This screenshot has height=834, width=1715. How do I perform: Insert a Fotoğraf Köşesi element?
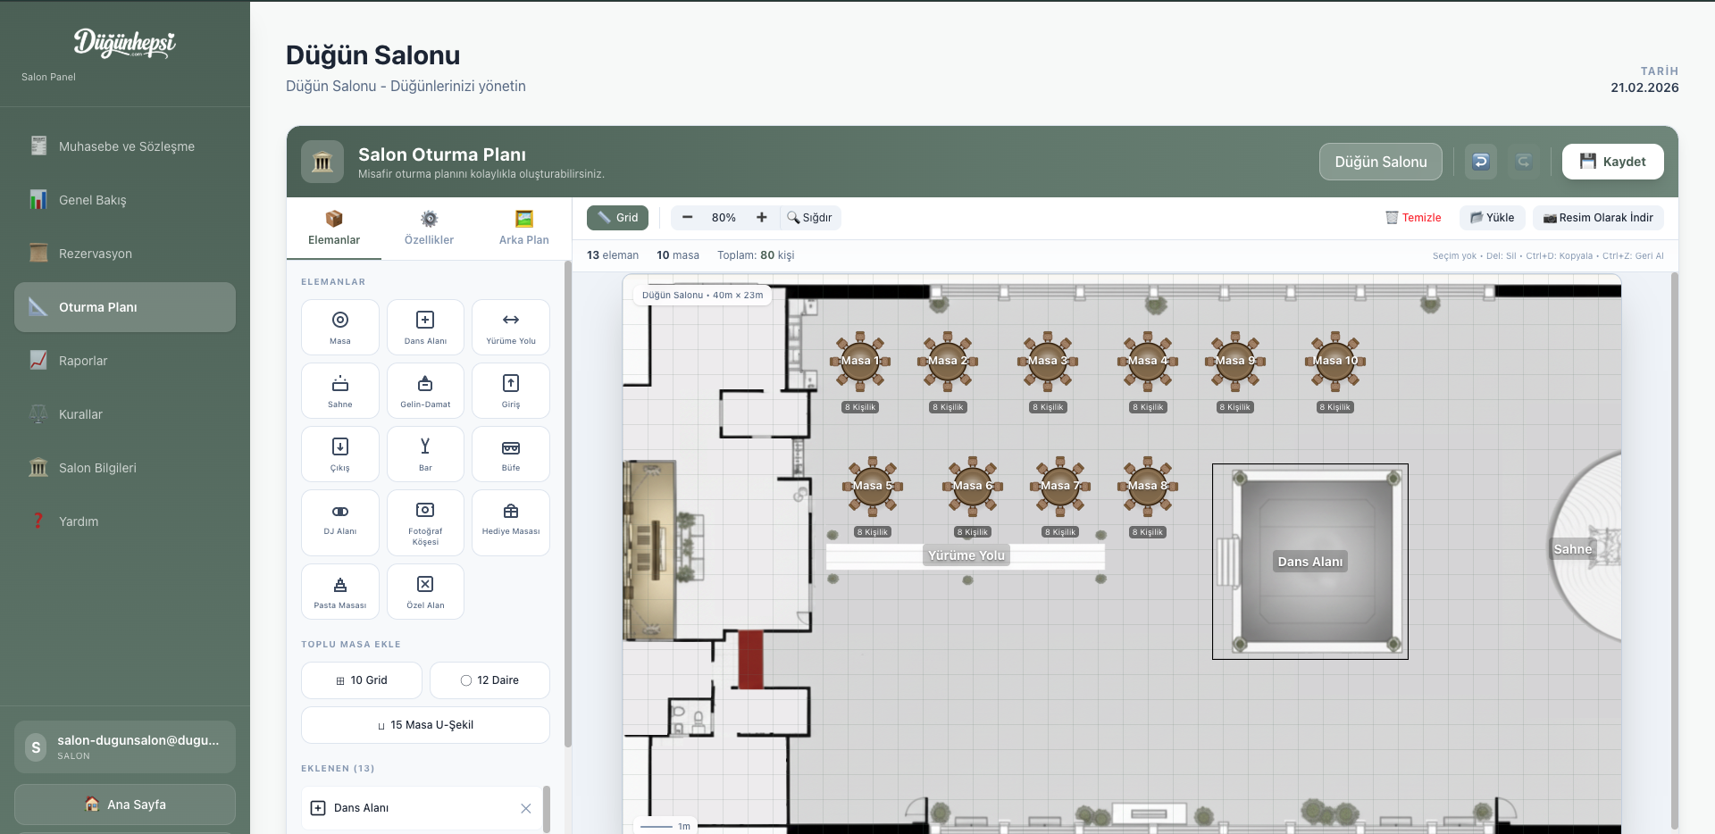point(425,522)
